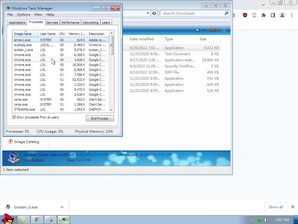
Task: Click the Show all downloads button
Action: (276, 207)
